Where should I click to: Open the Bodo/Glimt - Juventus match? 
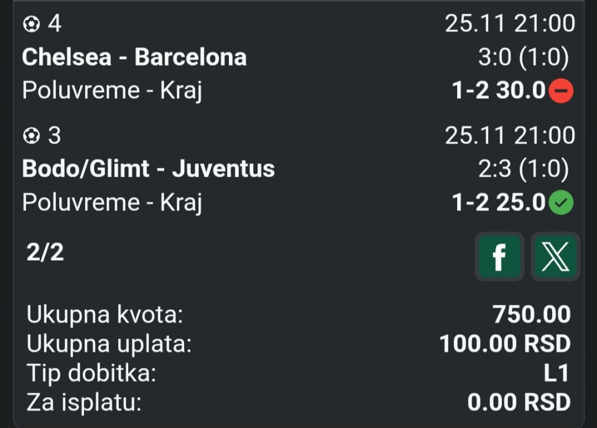point(148,169)
